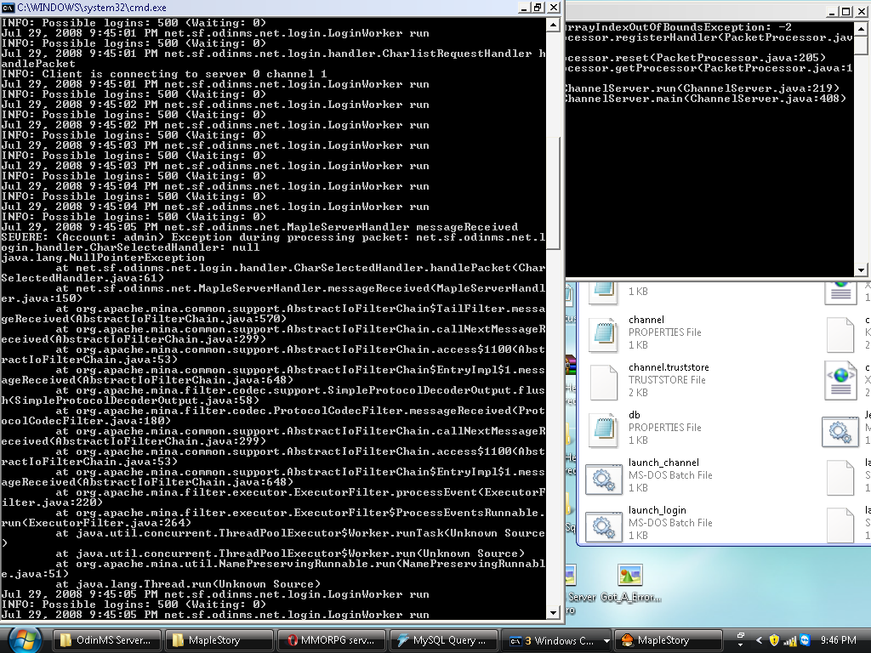Click the clock showing 9:46 PM

pyautogui.click(x=840, y=640)
